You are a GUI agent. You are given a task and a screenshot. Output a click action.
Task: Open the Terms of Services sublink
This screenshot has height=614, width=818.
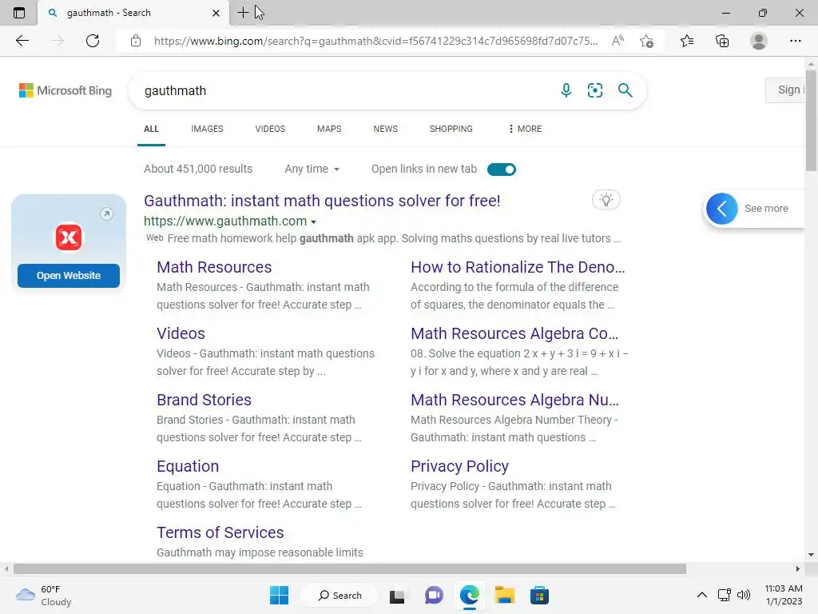220,532
